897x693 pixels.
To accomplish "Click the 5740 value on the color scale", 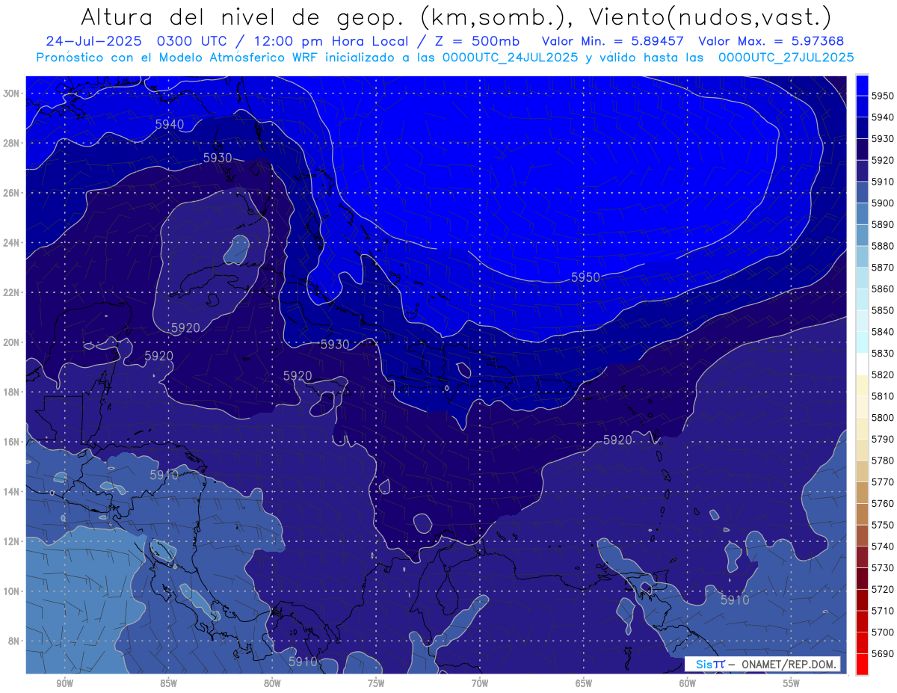I will [883, 546].
